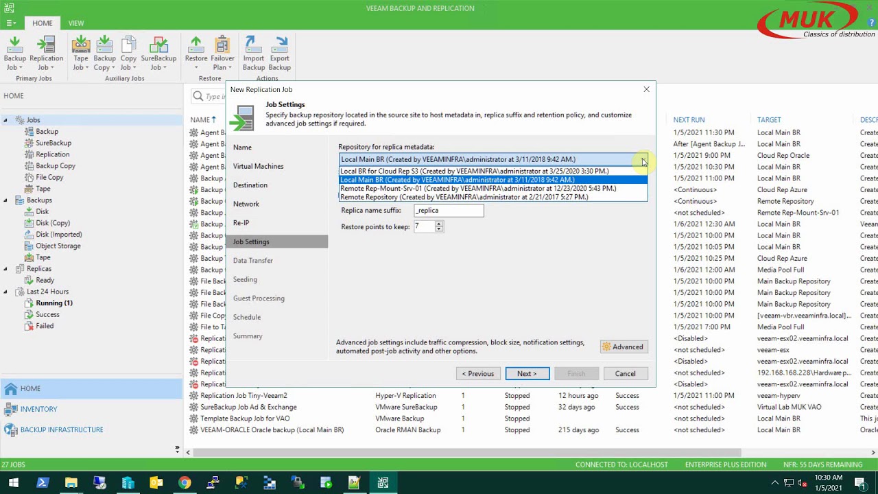Go to the Virtual Machines wizard step
The image size is (878, 494).
click(x=258, y=166)
